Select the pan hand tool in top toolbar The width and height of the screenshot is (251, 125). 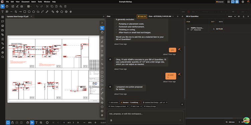[x=7, y=6]
